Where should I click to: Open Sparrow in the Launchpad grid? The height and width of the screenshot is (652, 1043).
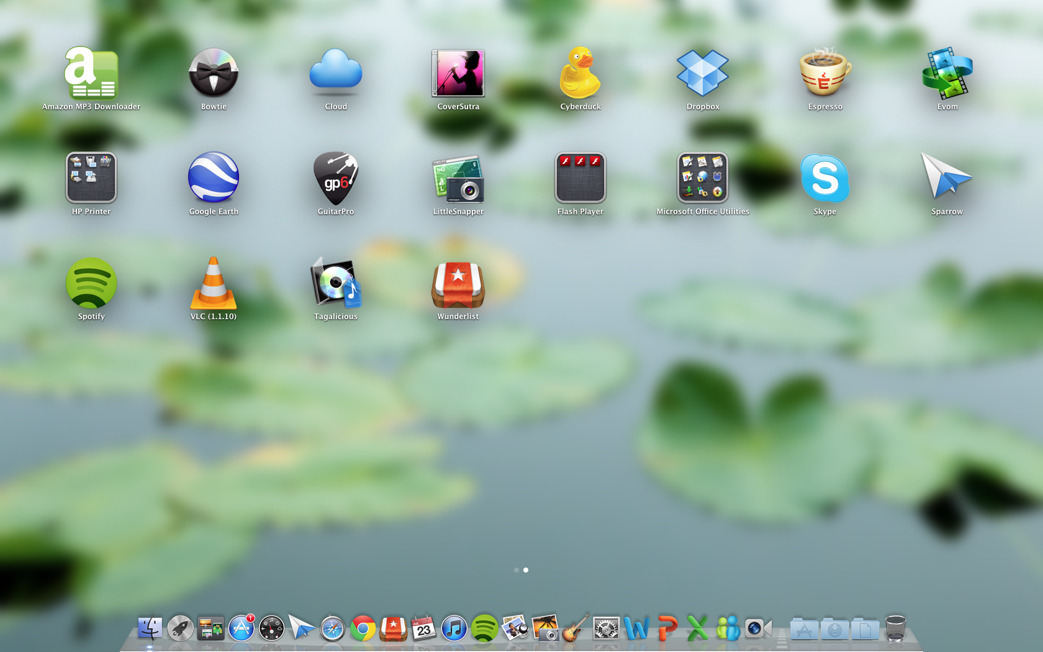point(947,176)
